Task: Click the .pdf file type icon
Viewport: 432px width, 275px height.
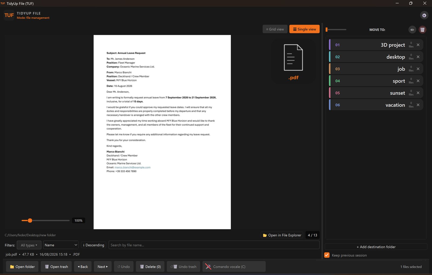Action: coord(293,61)
